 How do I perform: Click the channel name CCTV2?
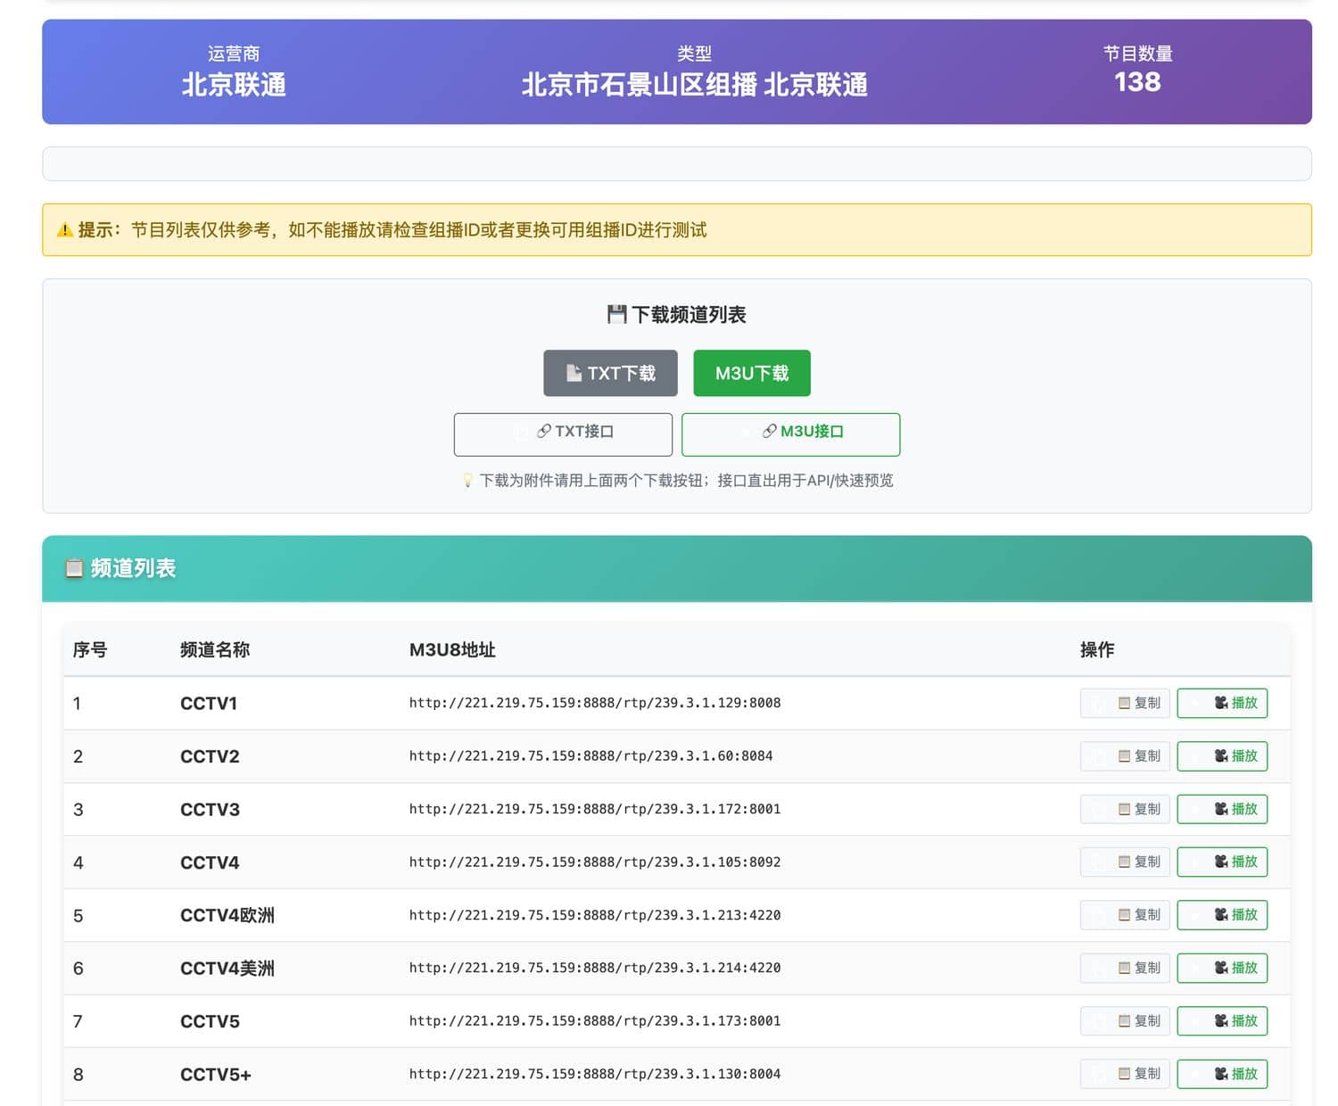210,756
